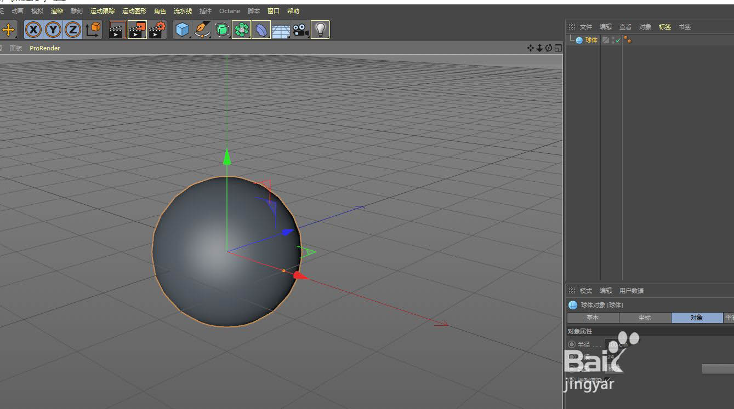Screen dimensions: 734x409
Task: Click the viewport rotate navigation icon
Action: pos(549,48)
